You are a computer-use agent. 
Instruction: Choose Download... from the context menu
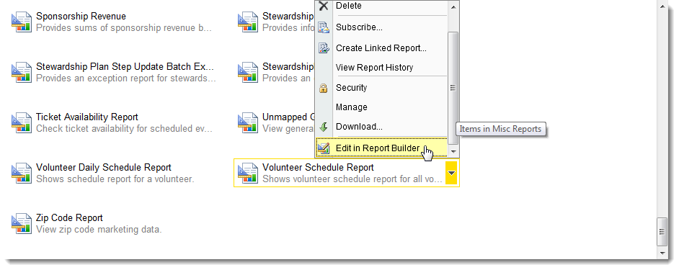(x=359, y=127)
